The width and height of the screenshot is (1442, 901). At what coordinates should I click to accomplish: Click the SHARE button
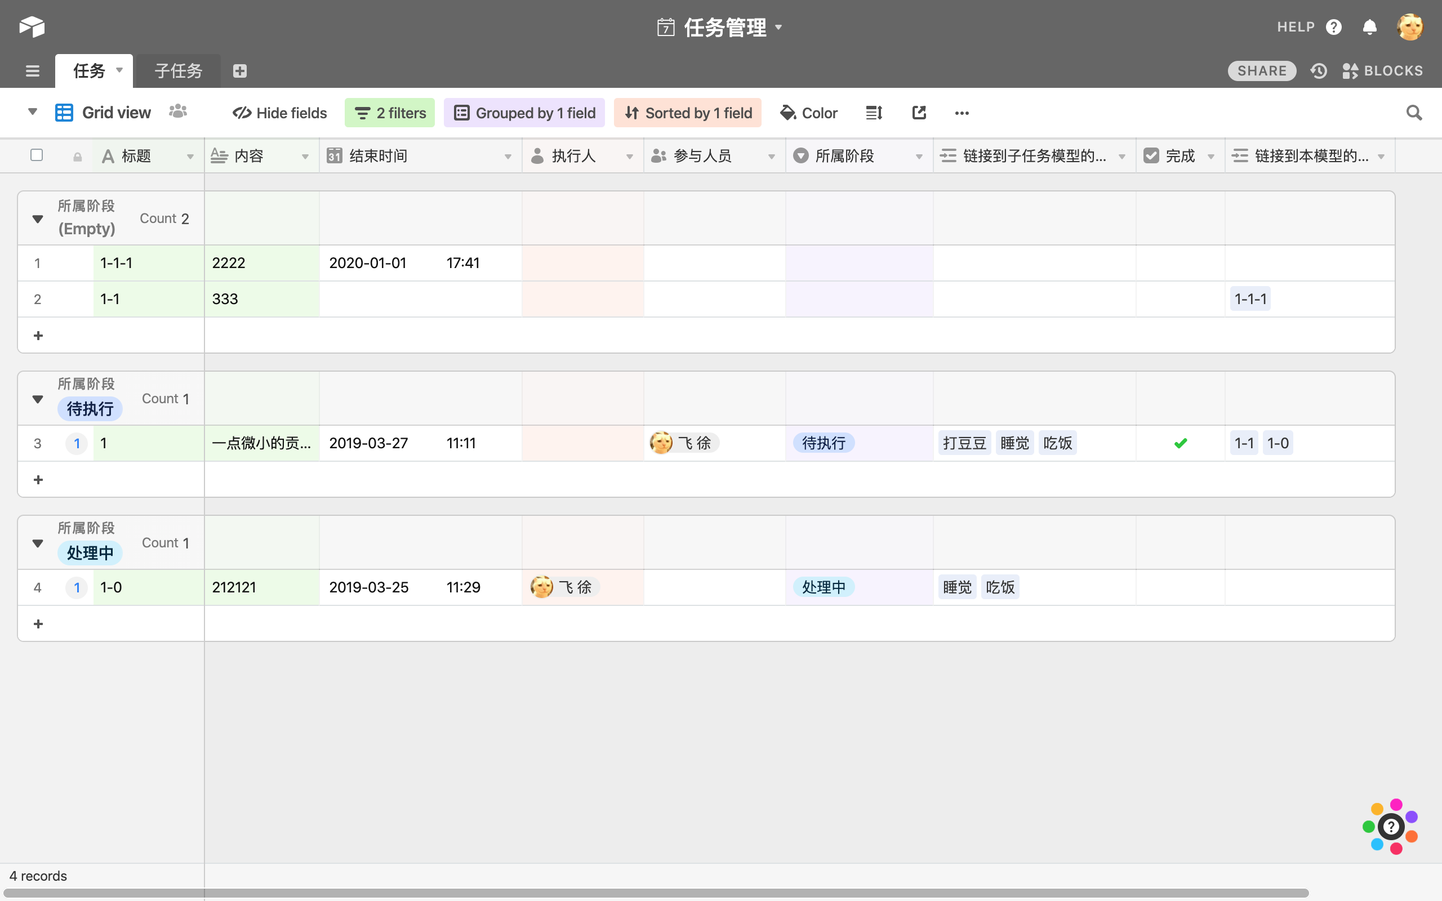point(1261,71)
